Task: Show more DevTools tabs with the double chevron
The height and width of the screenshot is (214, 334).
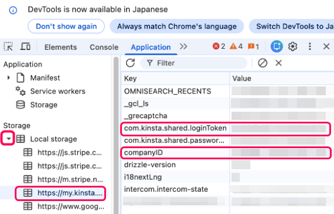Action: tap(183, 46)
